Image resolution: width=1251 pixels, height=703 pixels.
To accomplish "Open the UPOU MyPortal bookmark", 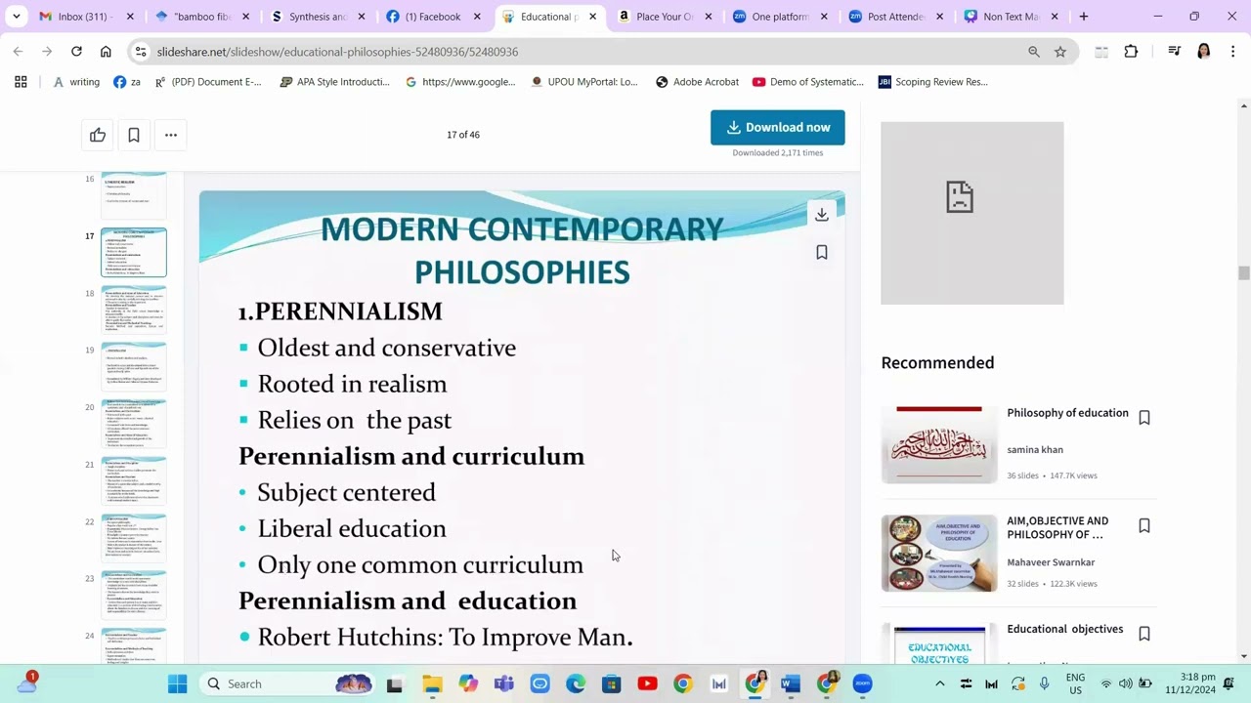I will (x=583, y=82).
